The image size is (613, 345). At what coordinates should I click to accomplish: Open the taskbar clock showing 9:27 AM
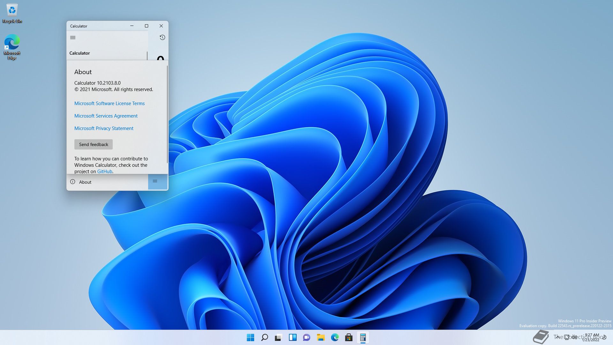(591, 337)
